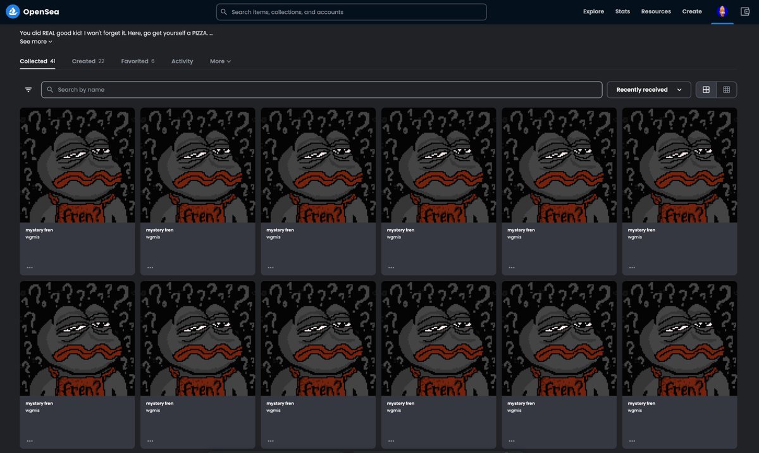This screenshot has height=453, width=759.
Task: Switch to the Collected 41 tab
Action: point(37,61)
